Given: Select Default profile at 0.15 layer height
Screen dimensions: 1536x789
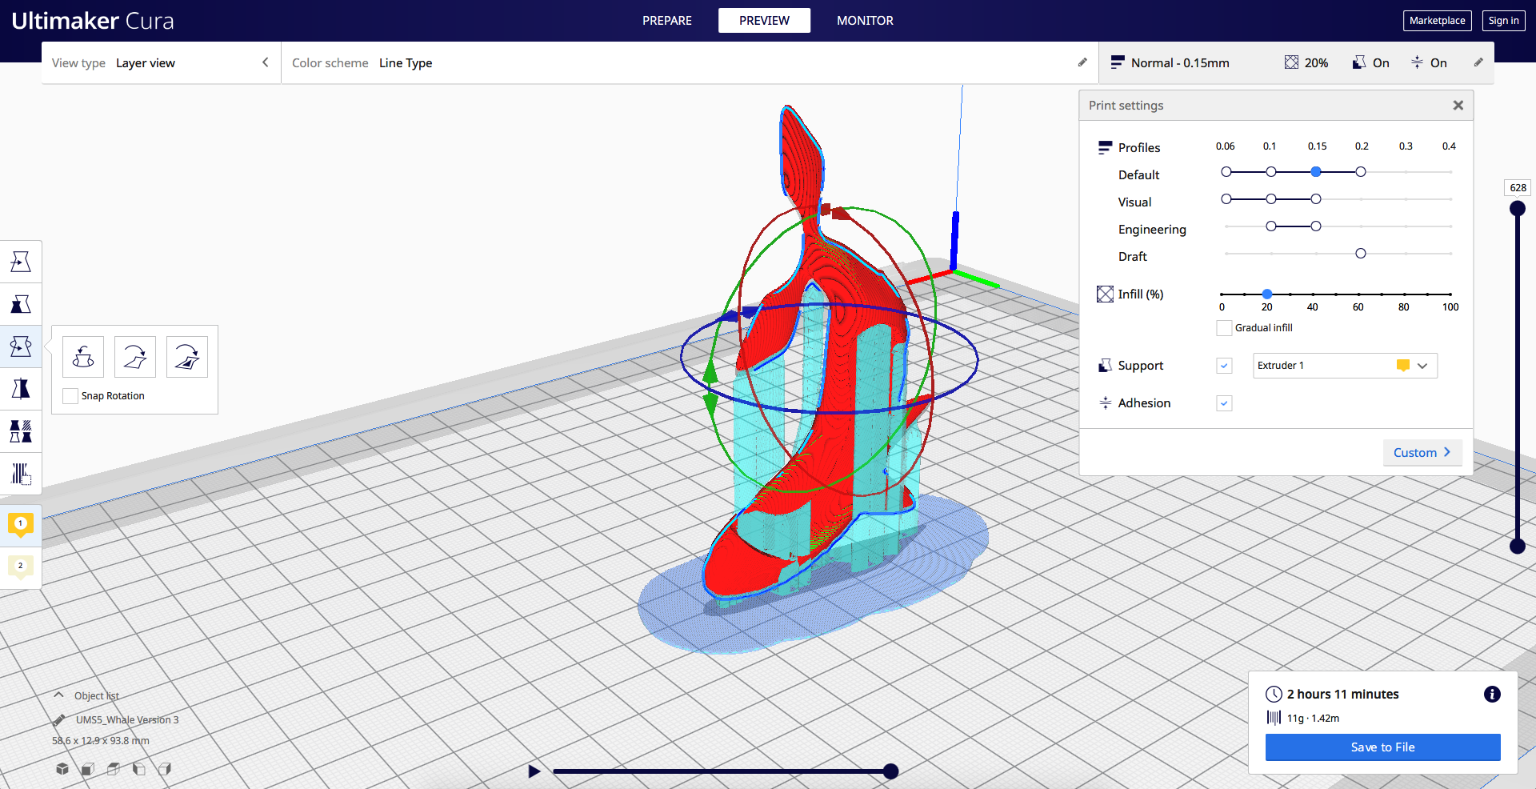Looking at the screenshot, I should tap(1316, 172).
